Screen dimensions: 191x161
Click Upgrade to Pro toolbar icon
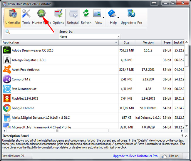click(x=131, y=16)
